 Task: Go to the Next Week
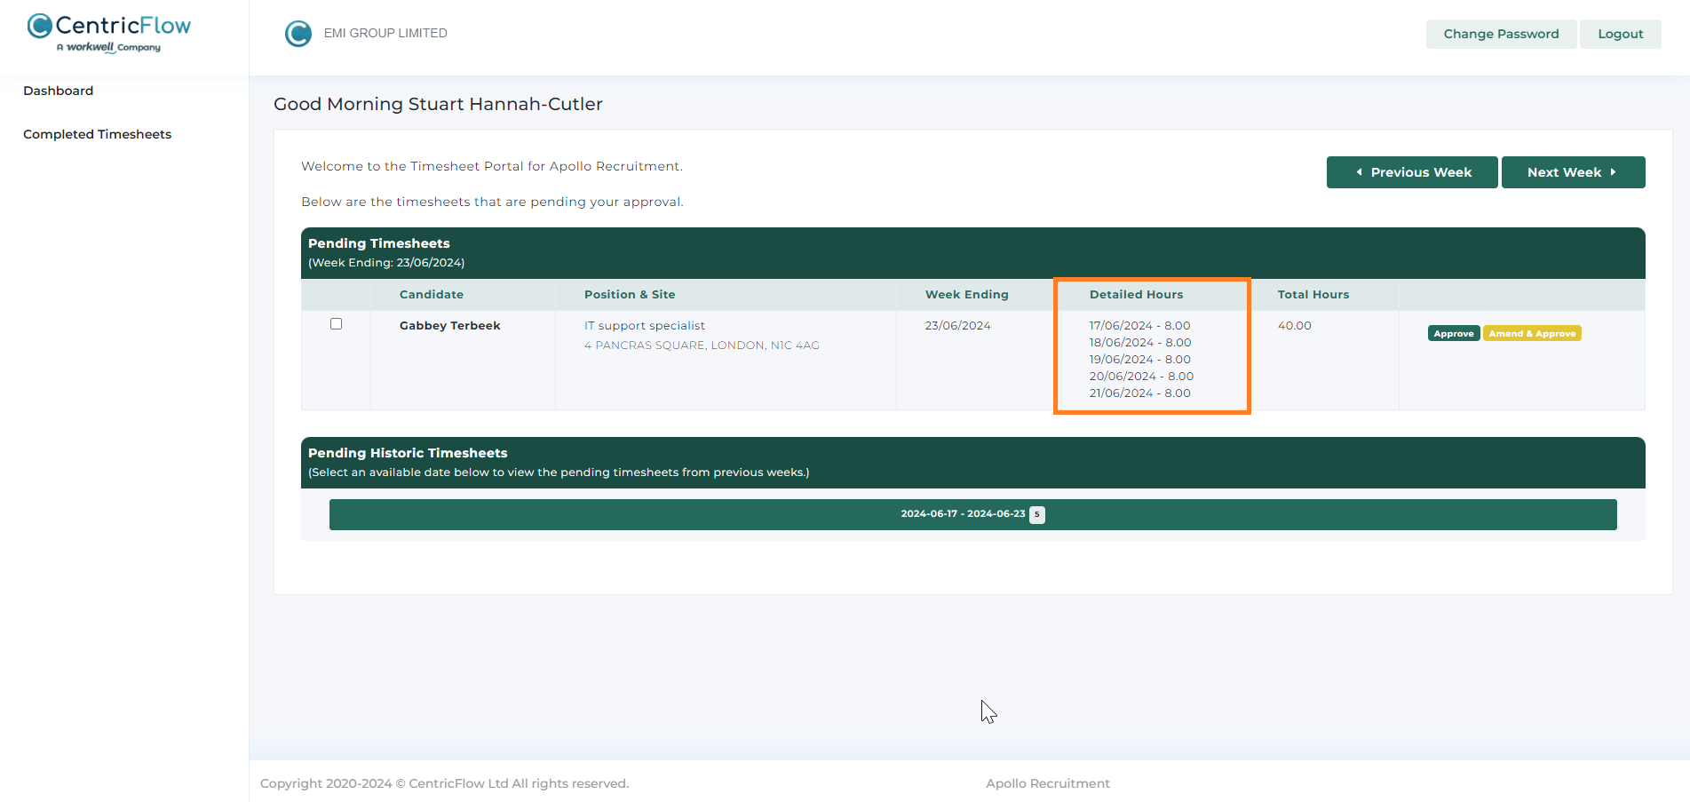[1573, 172]
